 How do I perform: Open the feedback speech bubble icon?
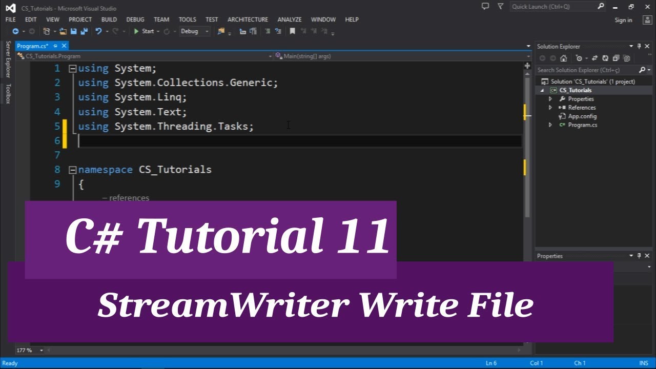pyautogui.click(x=485, y=6)
